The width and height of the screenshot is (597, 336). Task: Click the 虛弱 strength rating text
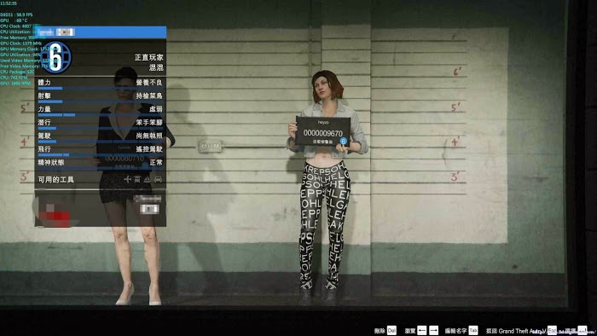[156, 109]
